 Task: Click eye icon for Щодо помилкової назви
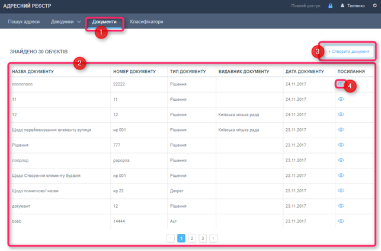[341, 190]
